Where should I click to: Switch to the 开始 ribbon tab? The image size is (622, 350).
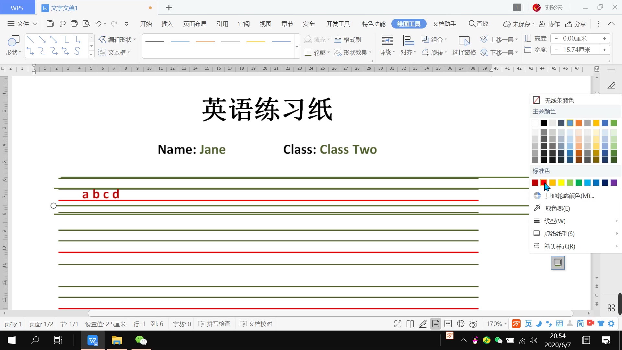point(146,23)
